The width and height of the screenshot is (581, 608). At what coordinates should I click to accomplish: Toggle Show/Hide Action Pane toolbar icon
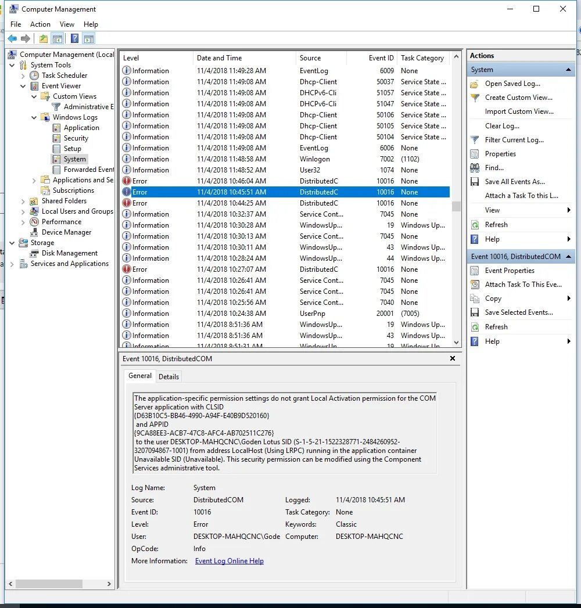89,38
